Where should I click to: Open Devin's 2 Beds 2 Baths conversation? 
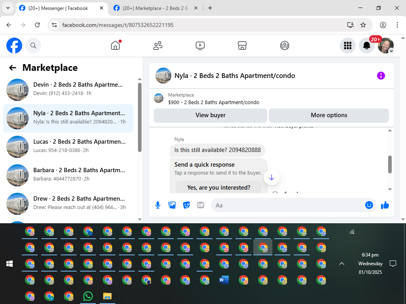[x=68, y=90]
